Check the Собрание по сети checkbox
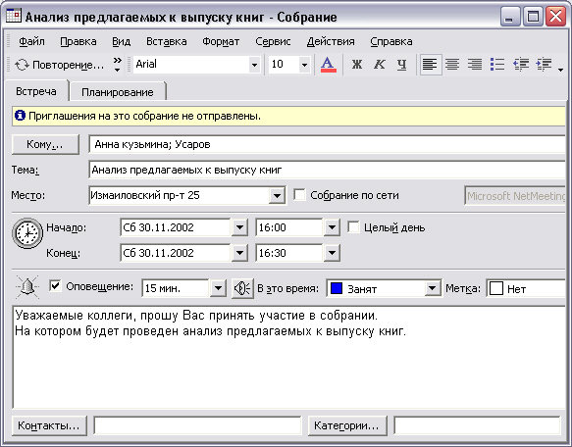The height and width of the screenshot is (447, 572). coord(299,195)
